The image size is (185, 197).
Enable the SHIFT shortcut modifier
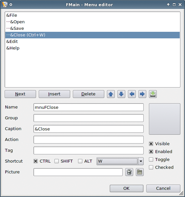[x=57, y=161]
